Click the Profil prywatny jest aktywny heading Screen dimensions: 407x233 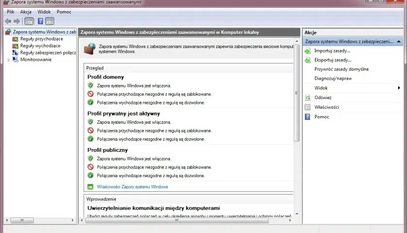point(124,114)
